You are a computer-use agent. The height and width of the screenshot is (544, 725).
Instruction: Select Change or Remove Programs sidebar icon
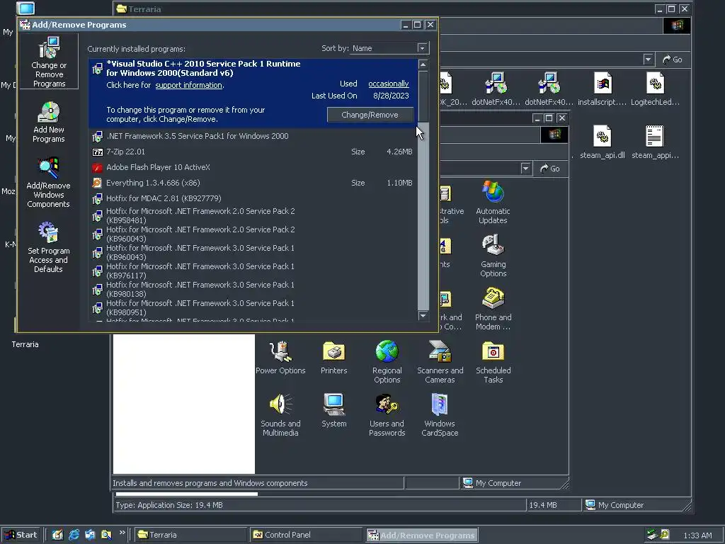49,62
